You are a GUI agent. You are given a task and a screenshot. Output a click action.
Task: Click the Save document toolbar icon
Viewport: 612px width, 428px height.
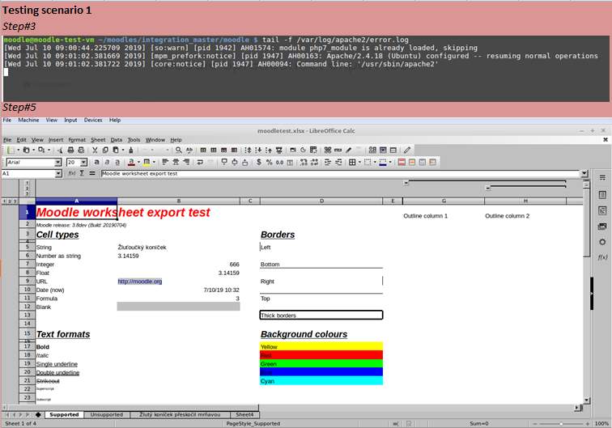click(x=41, y=150)
